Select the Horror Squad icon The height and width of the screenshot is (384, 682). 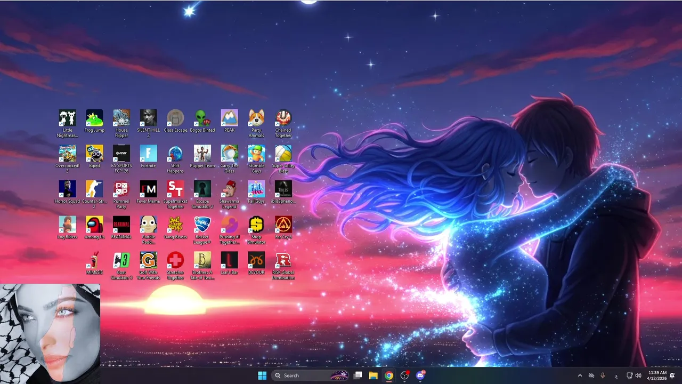coord(68,192)
